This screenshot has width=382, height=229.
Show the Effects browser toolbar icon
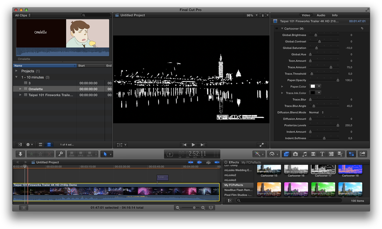click(286, 154)
